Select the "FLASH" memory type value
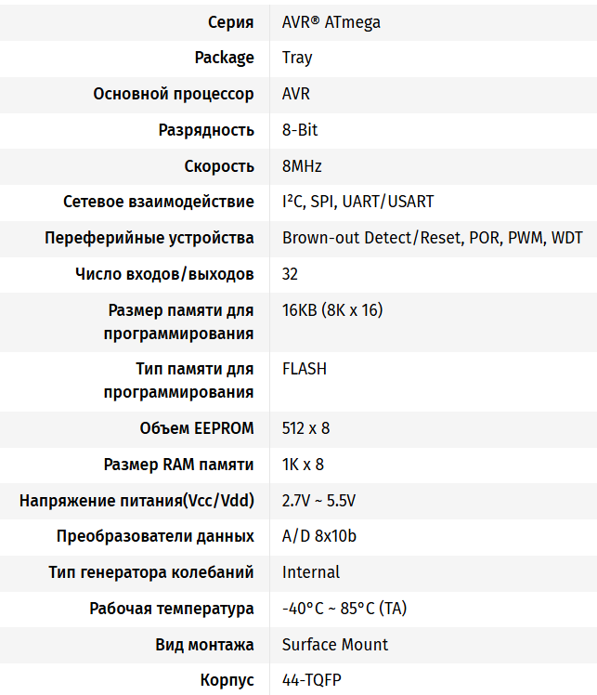Image resolution: width=597 pixels, height=695 pixels. click(x=305, y=369)
